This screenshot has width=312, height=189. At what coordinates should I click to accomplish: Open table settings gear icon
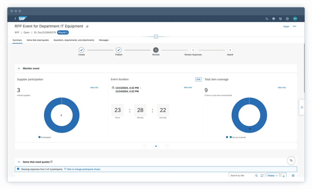click(293, 176)
